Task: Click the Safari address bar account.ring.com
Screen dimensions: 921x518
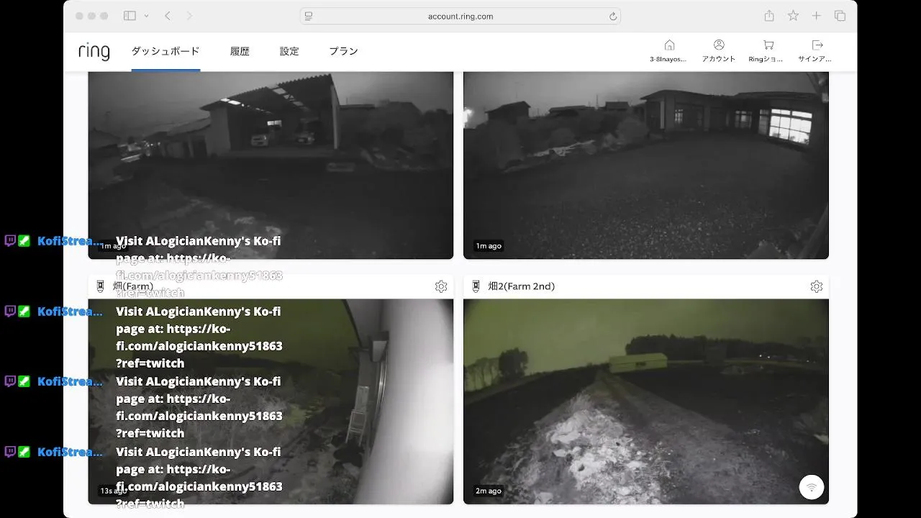Action: (460, 16)
